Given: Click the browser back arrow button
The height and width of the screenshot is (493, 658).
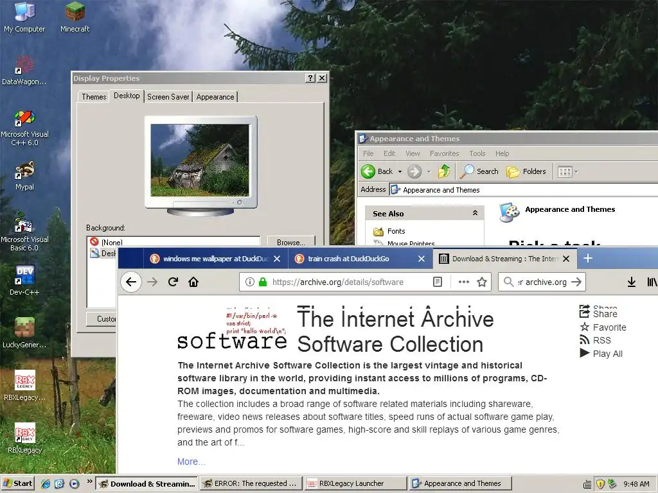Looking at the screenshot, I should pos(131,282).
